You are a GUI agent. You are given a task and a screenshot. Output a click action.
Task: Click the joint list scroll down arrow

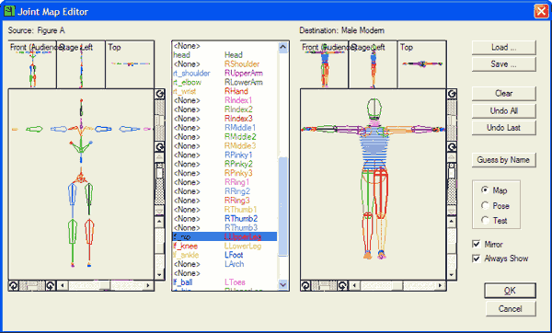coord(283,284)
